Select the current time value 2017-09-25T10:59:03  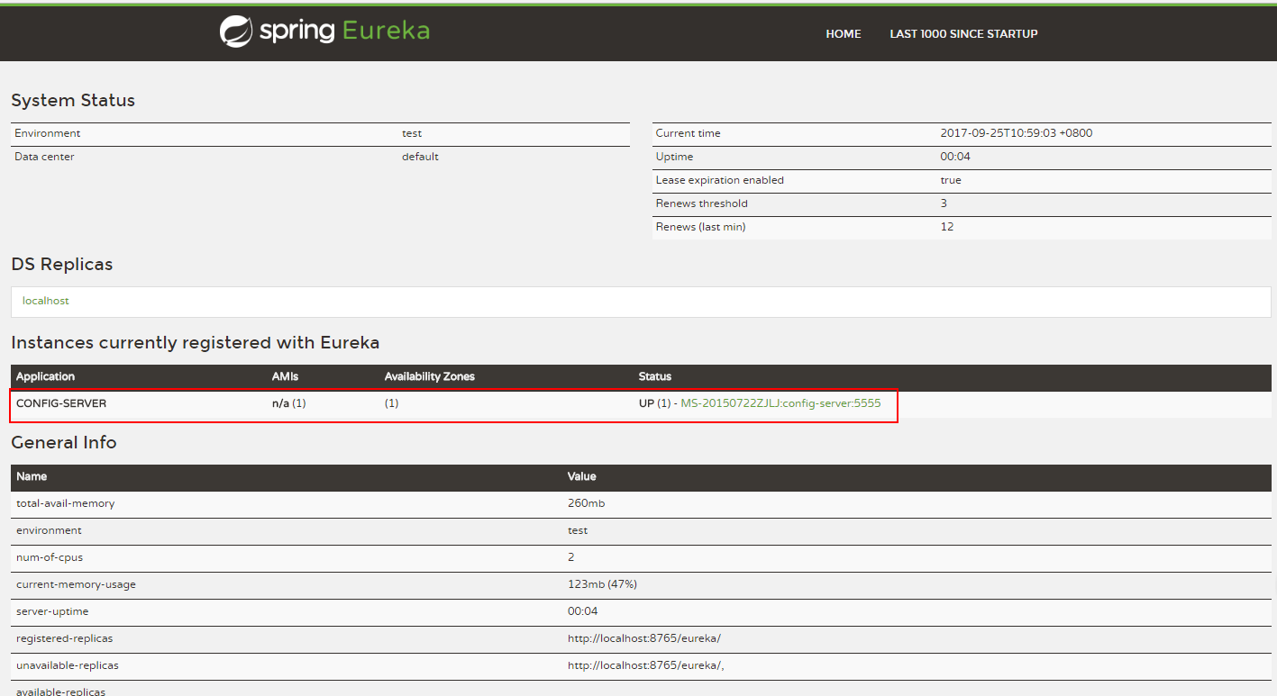tap(998, 133)
